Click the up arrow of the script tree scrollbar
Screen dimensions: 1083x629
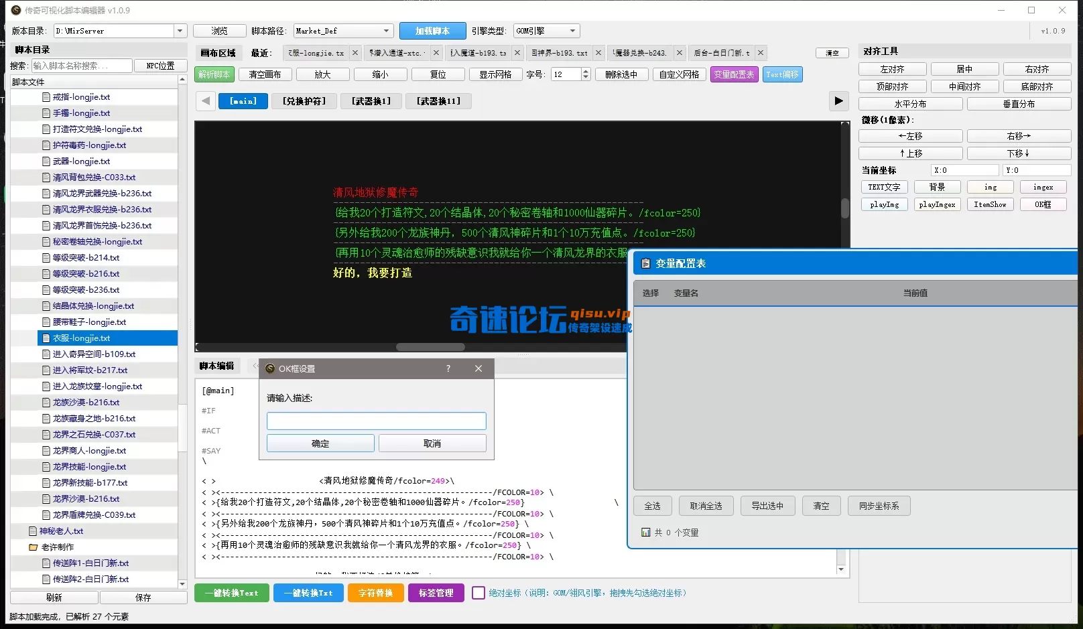coord(182,80)
